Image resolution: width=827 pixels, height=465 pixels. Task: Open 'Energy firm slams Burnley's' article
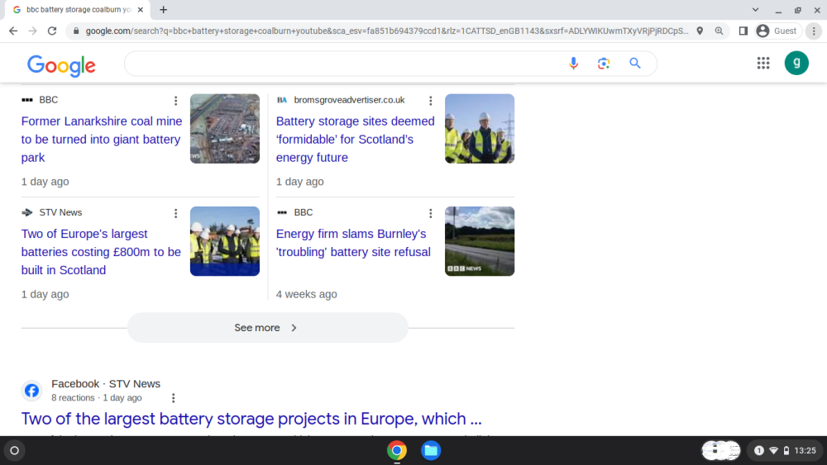click(x=353, y=243)
